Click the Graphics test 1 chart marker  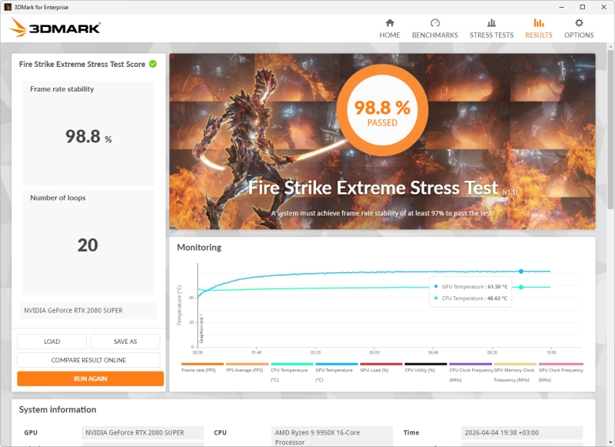click(x=201, y=328)
